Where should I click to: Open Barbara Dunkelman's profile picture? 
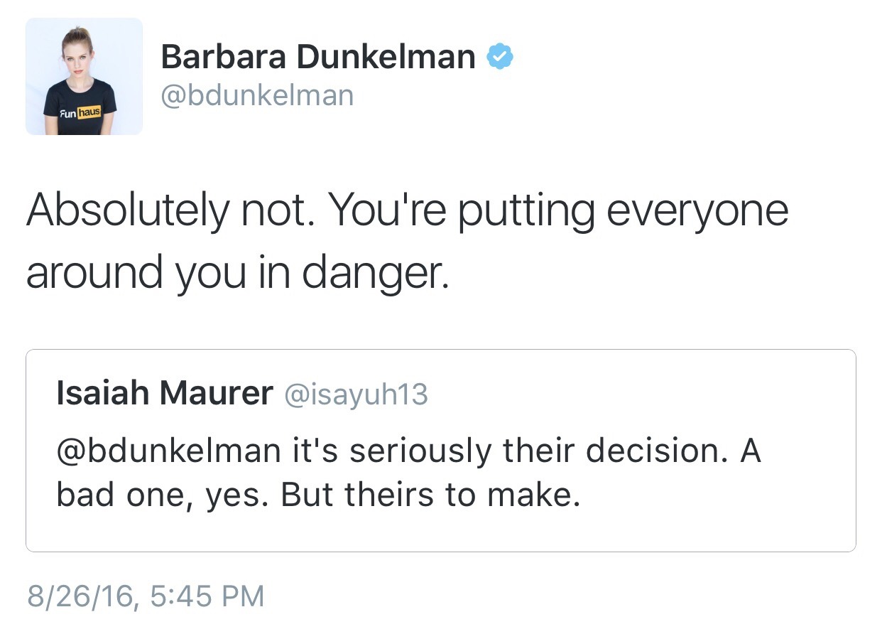(x=84, y=77)
